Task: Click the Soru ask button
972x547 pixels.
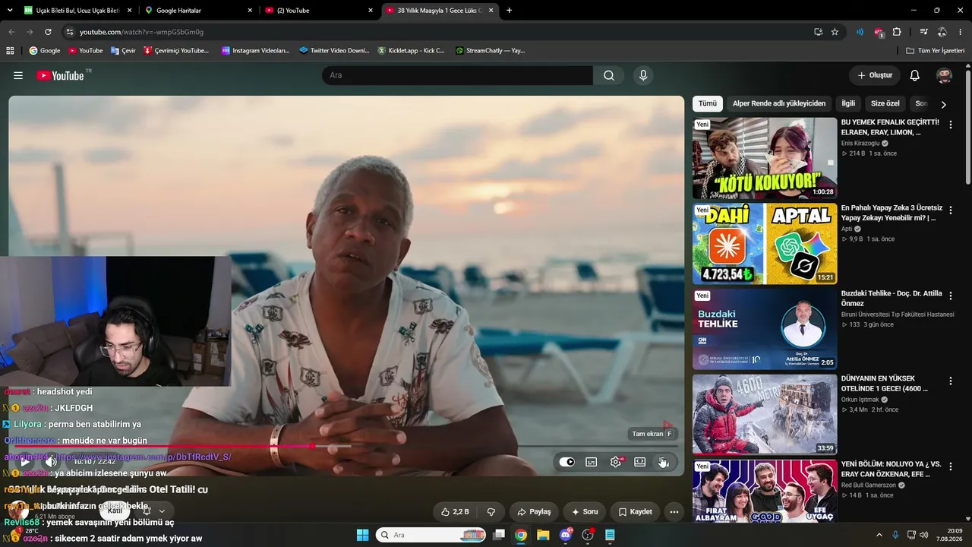Action: (x=585, y=512)
